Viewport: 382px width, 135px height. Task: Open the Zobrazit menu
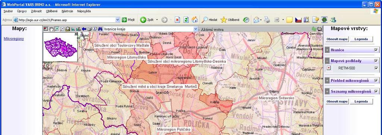36,11
